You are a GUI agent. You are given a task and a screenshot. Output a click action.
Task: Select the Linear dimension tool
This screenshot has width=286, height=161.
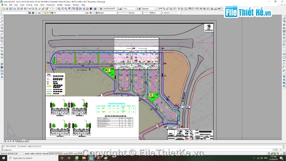coord(160,8)
